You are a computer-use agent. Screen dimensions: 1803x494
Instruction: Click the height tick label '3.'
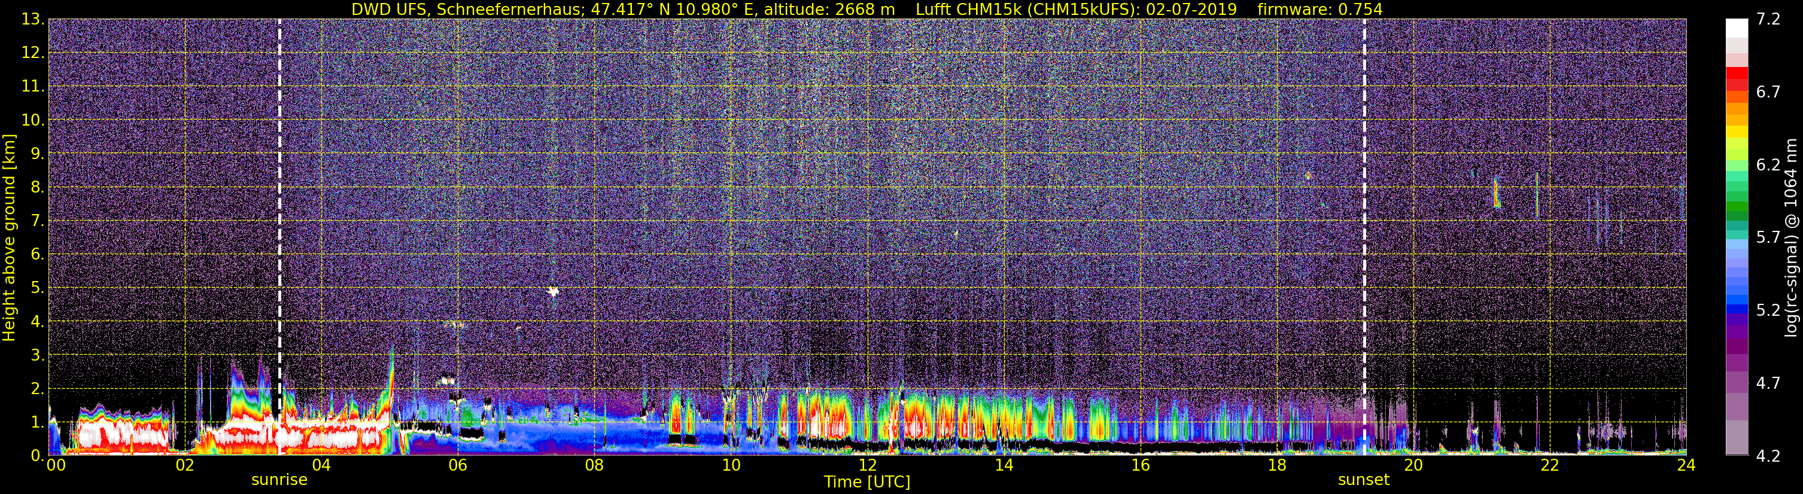[x=37, y=355]
